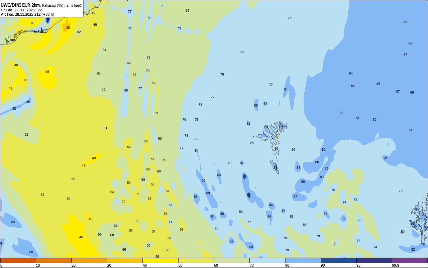Click the map humidity value '47'
The width and height of the screenshot is (428, 268).
coord(25,80)
